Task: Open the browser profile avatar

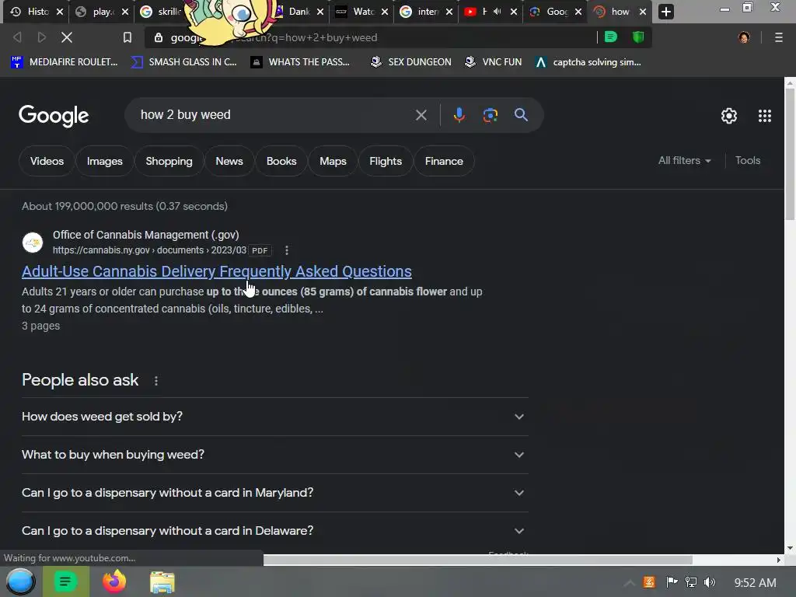Action: pos(744,37)
